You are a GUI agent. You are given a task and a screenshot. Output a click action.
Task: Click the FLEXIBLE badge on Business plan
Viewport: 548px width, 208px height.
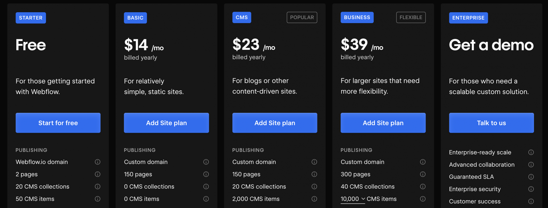(x=411, y=17)
